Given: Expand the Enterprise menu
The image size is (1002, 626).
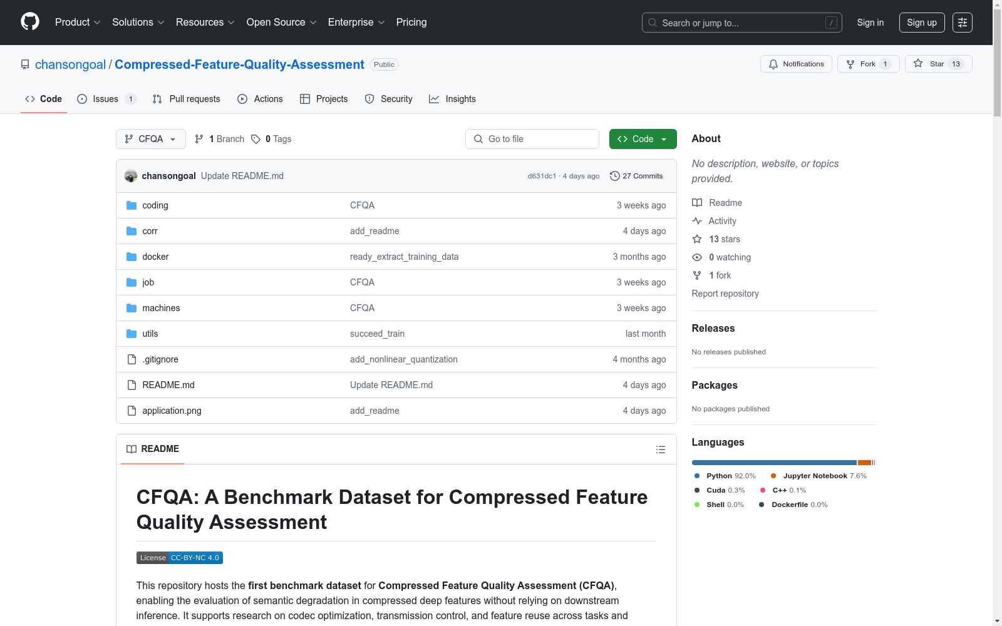Looking at the screenshot, I should click(x=356, y=23).
